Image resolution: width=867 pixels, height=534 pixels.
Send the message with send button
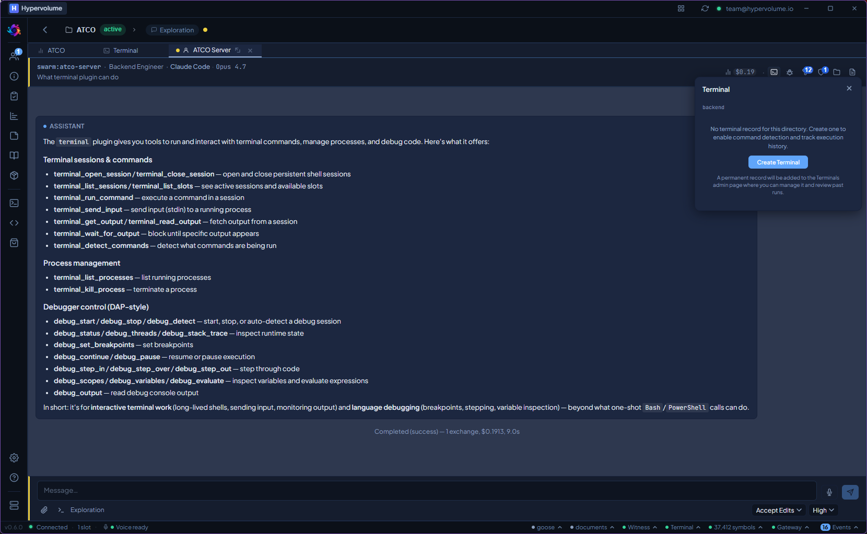coord(850,492)
